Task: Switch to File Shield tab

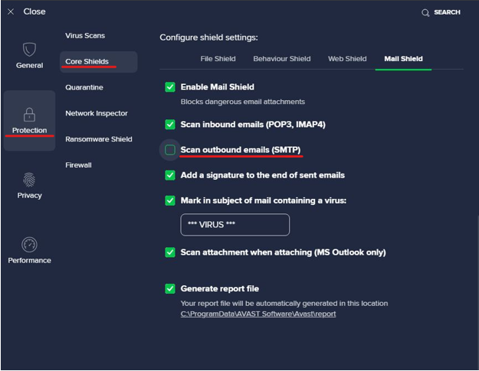Action: (x=218, y=59)
